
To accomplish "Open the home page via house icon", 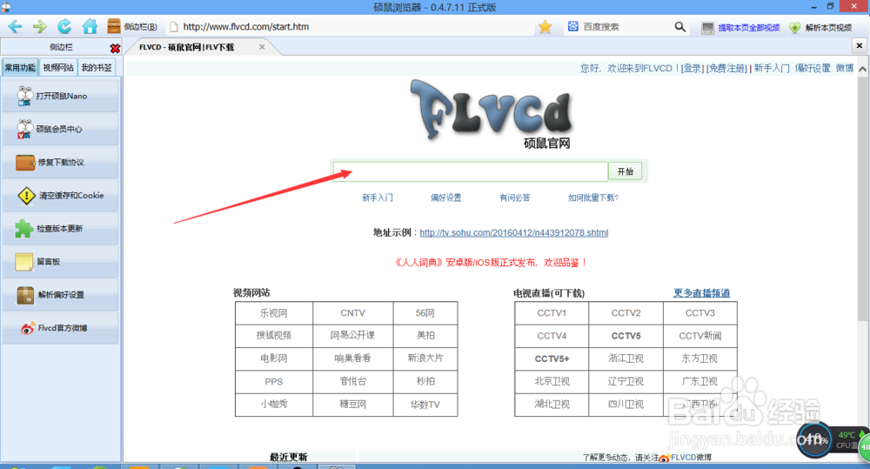I will point(90,27).
